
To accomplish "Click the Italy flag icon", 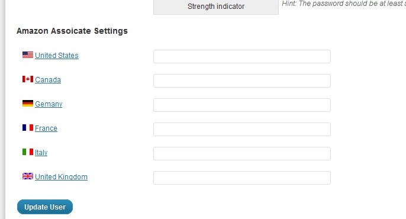I will 28,152.
